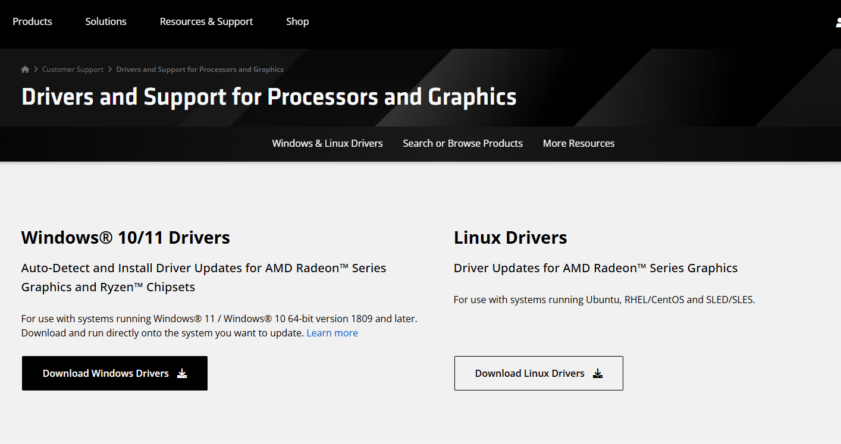Open the Shop menu
Viewport: 841px width, 444px height.
pos(297,21)
